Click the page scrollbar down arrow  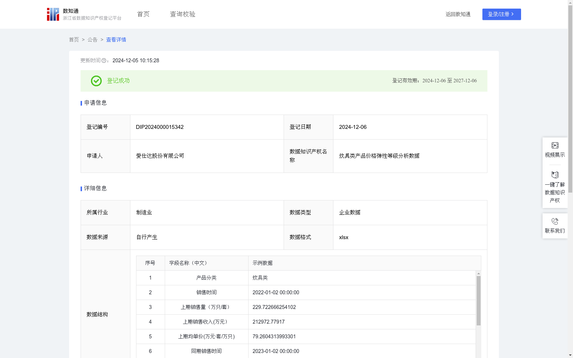570,355
